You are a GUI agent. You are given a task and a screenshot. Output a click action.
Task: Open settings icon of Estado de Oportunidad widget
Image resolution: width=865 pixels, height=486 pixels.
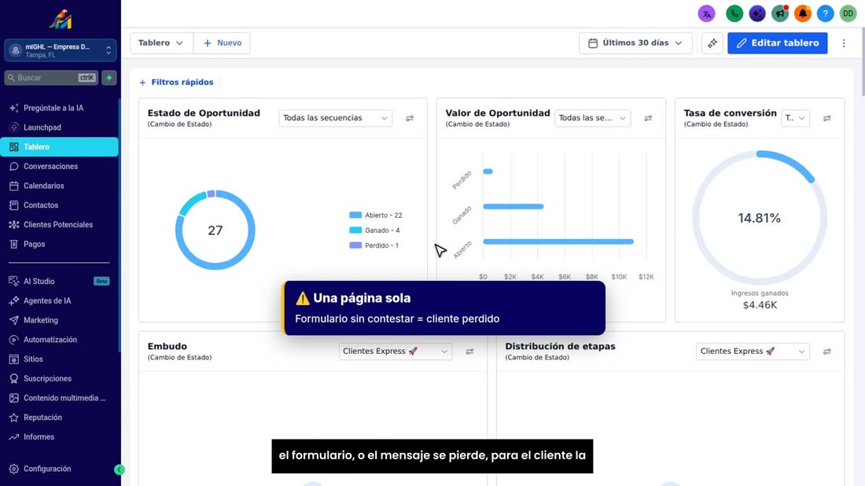point(410,118)
